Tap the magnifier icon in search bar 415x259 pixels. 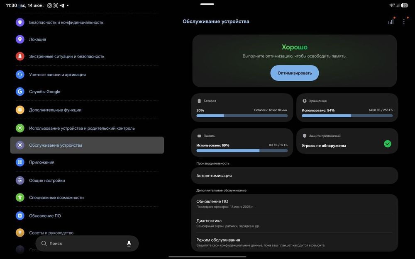click(44, 243)
